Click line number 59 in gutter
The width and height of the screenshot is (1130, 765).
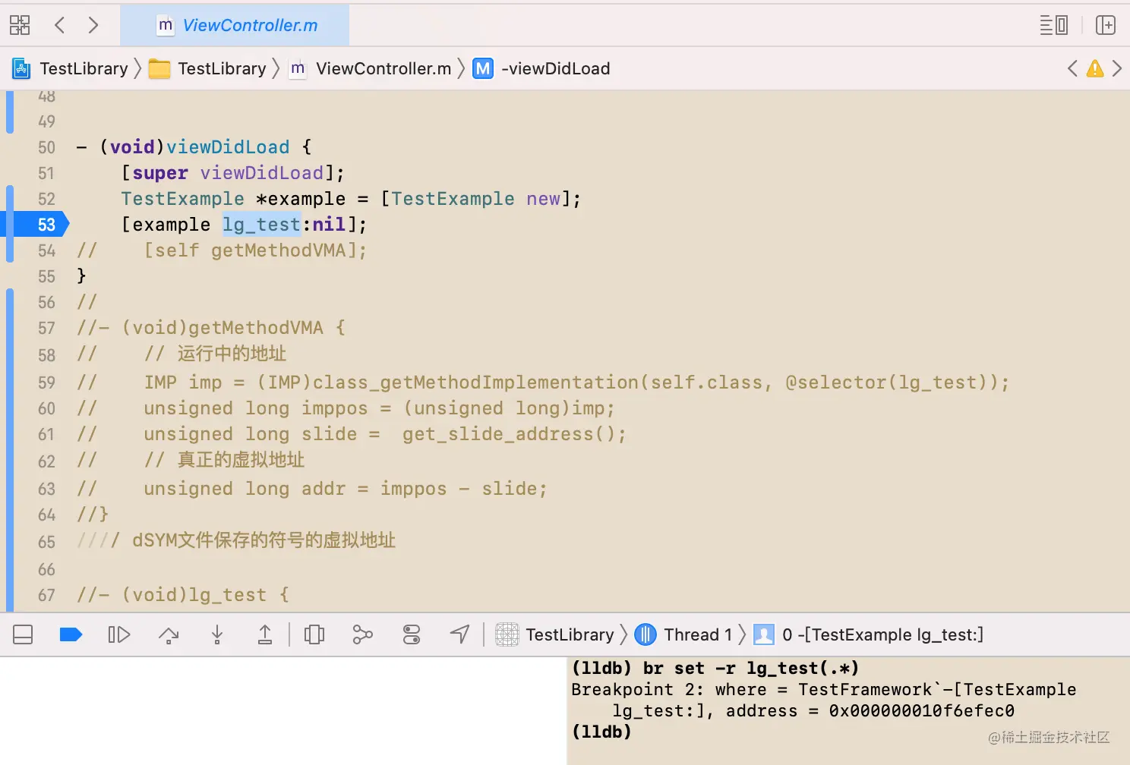coord(46,382)
